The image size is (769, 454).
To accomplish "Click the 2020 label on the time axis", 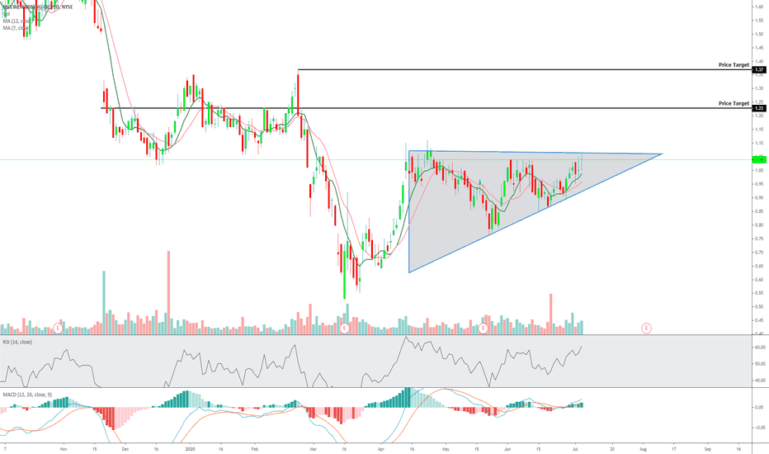I will click(191, 448).
